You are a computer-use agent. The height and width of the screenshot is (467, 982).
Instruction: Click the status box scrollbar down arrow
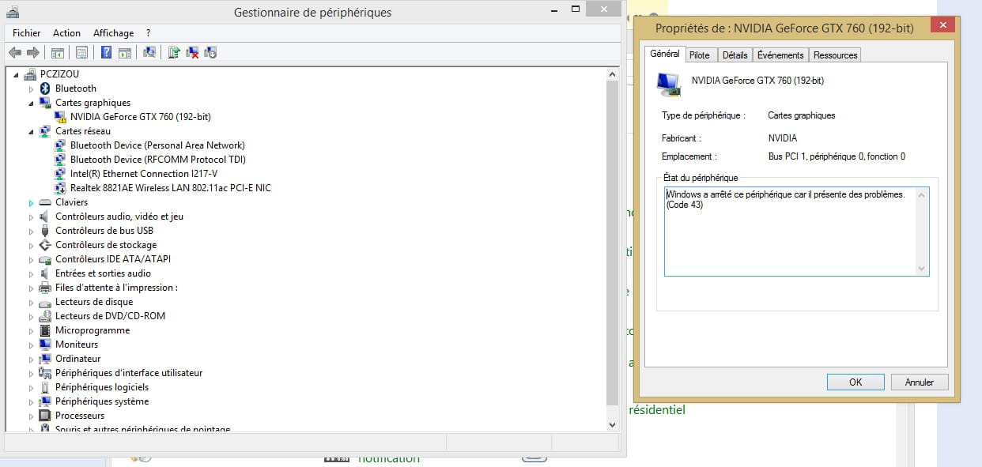pos(922,269)
